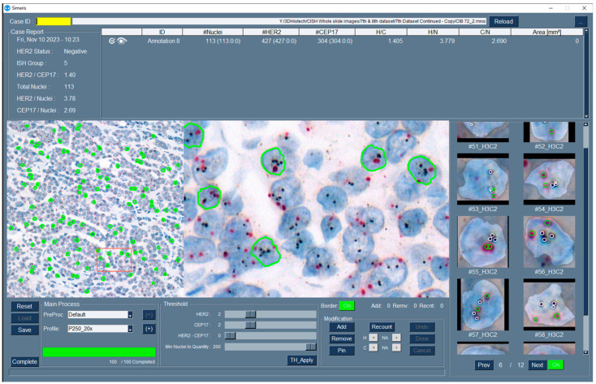Toggle the eye visibility icon for Annotation 8
Screen dimensions: 596x384
122,41
